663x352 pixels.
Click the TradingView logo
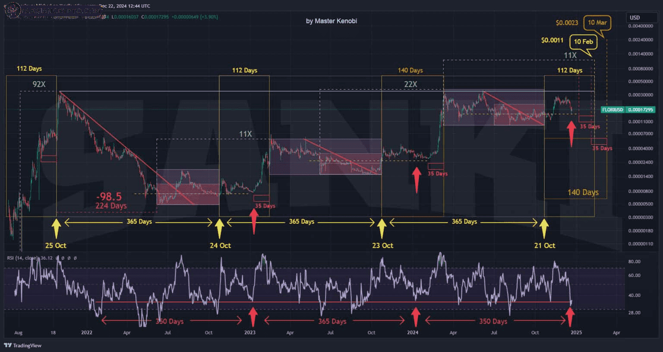pyautogui.click(x=23, y=345)
